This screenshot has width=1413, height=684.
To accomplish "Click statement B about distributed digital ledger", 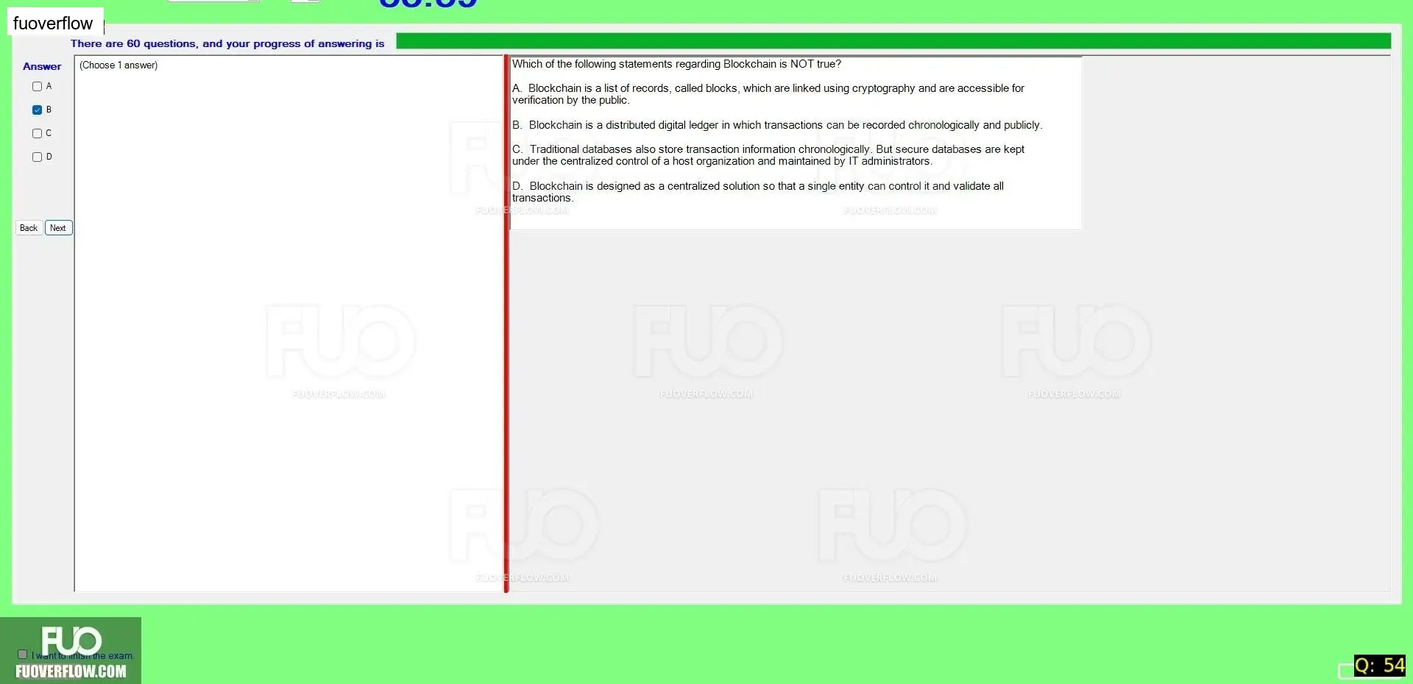I will pyautogui.click(x=777, y=125).
